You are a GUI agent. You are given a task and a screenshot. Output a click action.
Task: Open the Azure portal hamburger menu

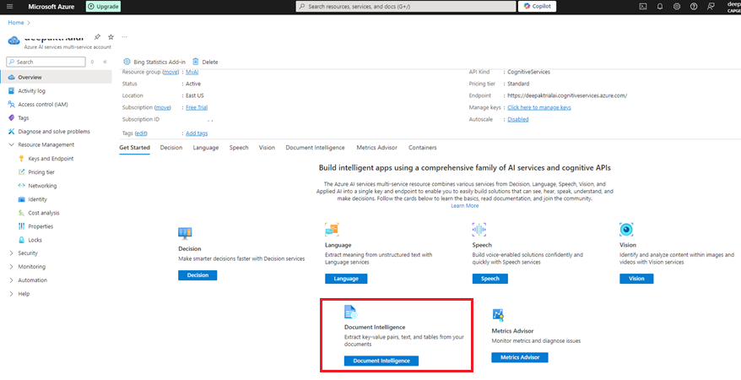(10, 7)
